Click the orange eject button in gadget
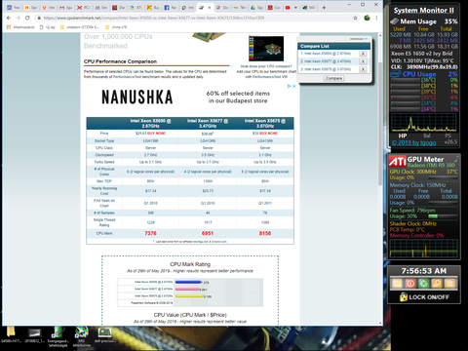The width and height of the screenshot is (468, 351). click(449, 284)
